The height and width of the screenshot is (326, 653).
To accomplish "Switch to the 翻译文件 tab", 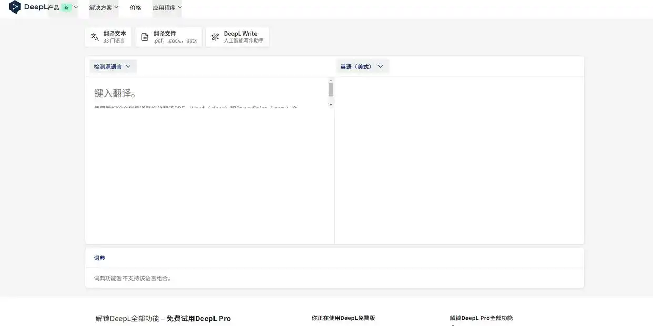I will pyautogui.click(x=168, y=36).
